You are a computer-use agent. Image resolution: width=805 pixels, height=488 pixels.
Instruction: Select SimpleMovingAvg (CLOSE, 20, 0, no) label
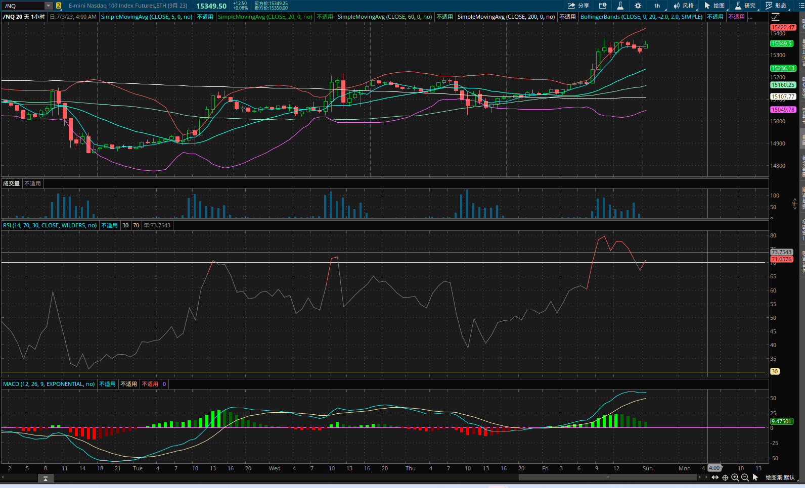click(264, 17)
